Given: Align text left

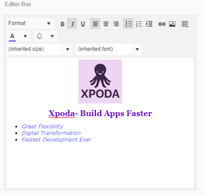Looking at the screenshot, I should (95, 24).
